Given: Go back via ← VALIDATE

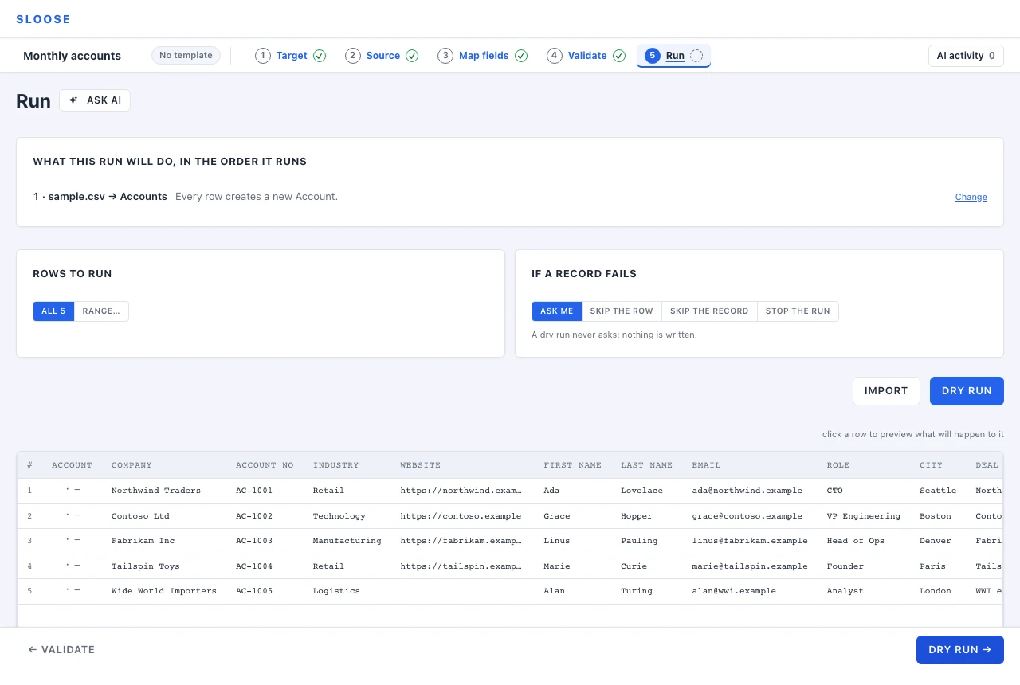Looking at the screenshot, I should [61, 650].
